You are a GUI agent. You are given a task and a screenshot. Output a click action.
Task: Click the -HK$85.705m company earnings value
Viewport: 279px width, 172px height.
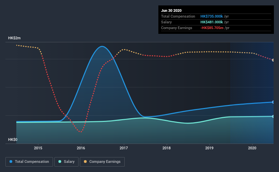(212, 28)
